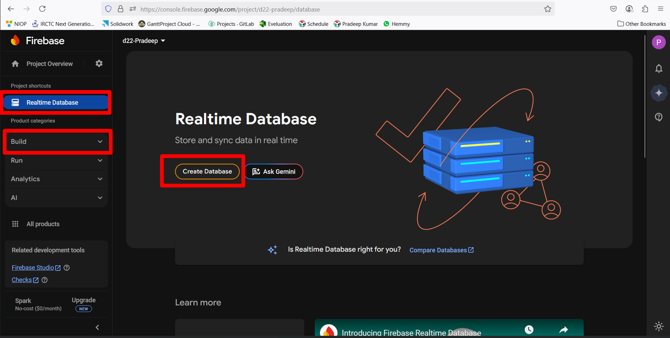670x338 pixels.
Task: Open Hemmy bookmark
Action: pyautogui.click(x=397, y=24)
